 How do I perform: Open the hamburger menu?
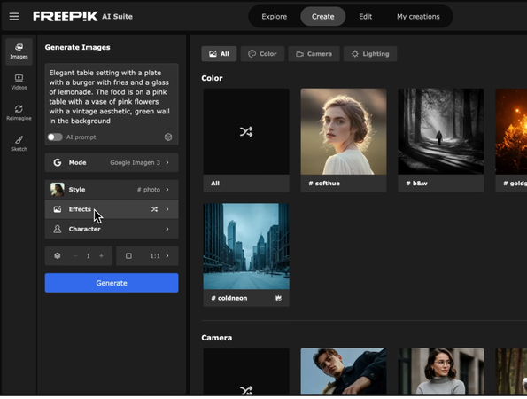point(14,16)
